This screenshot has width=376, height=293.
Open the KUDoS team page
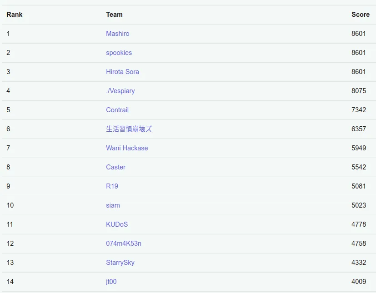click(117, 224)
